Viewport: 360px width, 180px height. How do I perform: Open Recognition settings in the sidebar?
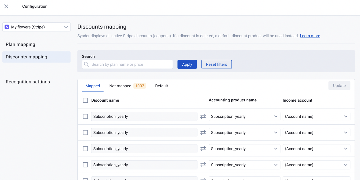pos(28,82)
